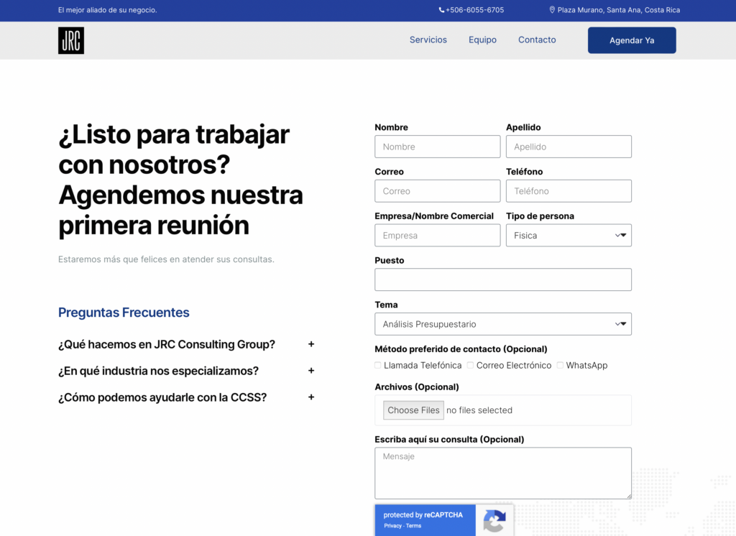Image resolution: width=736 pixels, height=536 pixels.
Task: Tick the WhatsApp checkbox
Action: click(x=560, y=365)
